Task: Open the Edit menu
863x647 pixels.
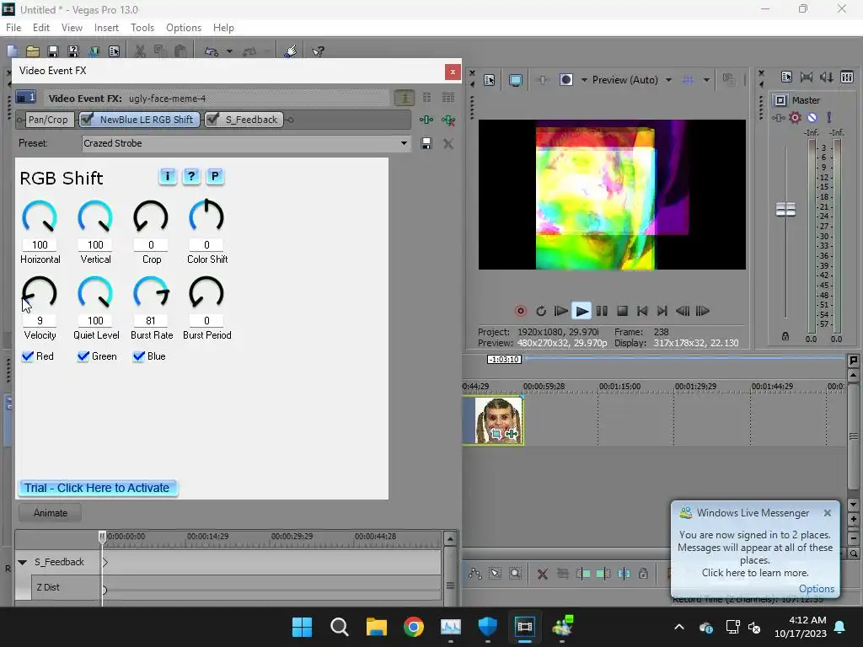Action: coord(40,28)
